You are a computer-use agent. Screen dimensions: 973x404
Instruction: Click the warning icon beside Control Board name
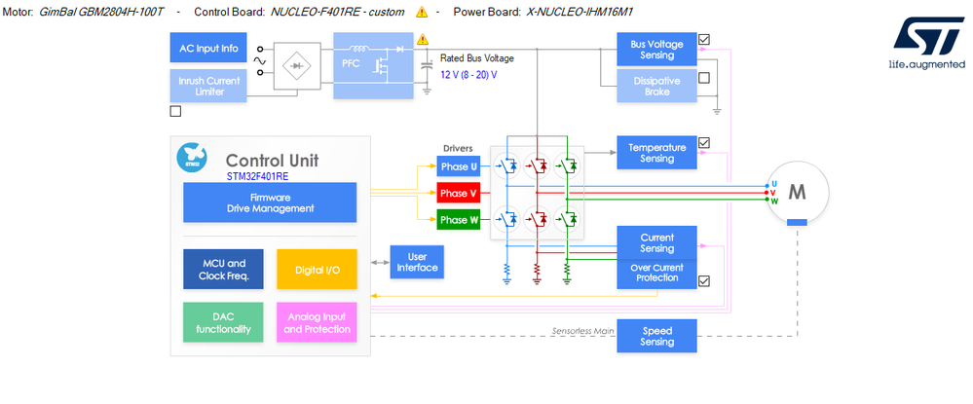[x=422, y=12]
